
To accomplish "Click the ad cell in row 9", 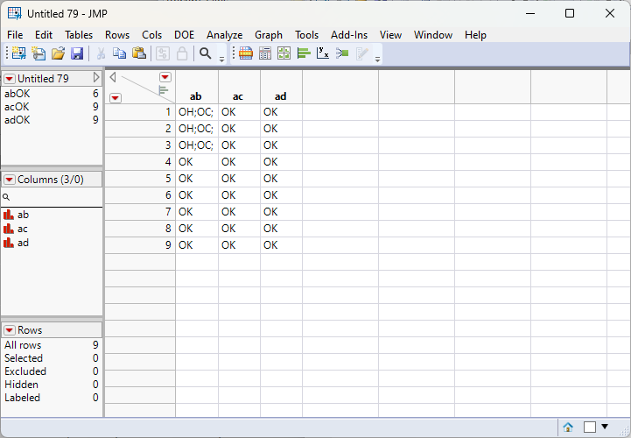I will pyautogui.click(x=281, y=245).
